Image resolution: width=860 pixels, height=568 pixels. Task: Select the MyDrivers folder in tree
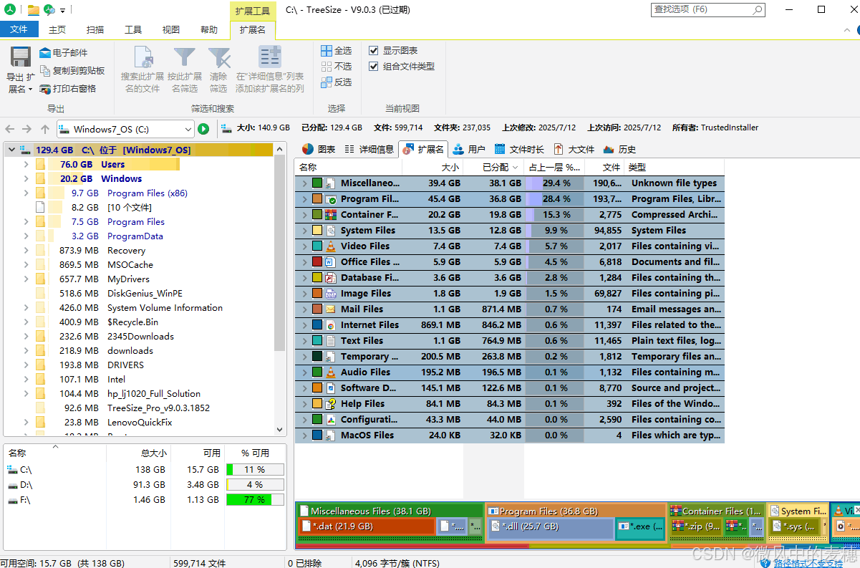tap(128, 279)
